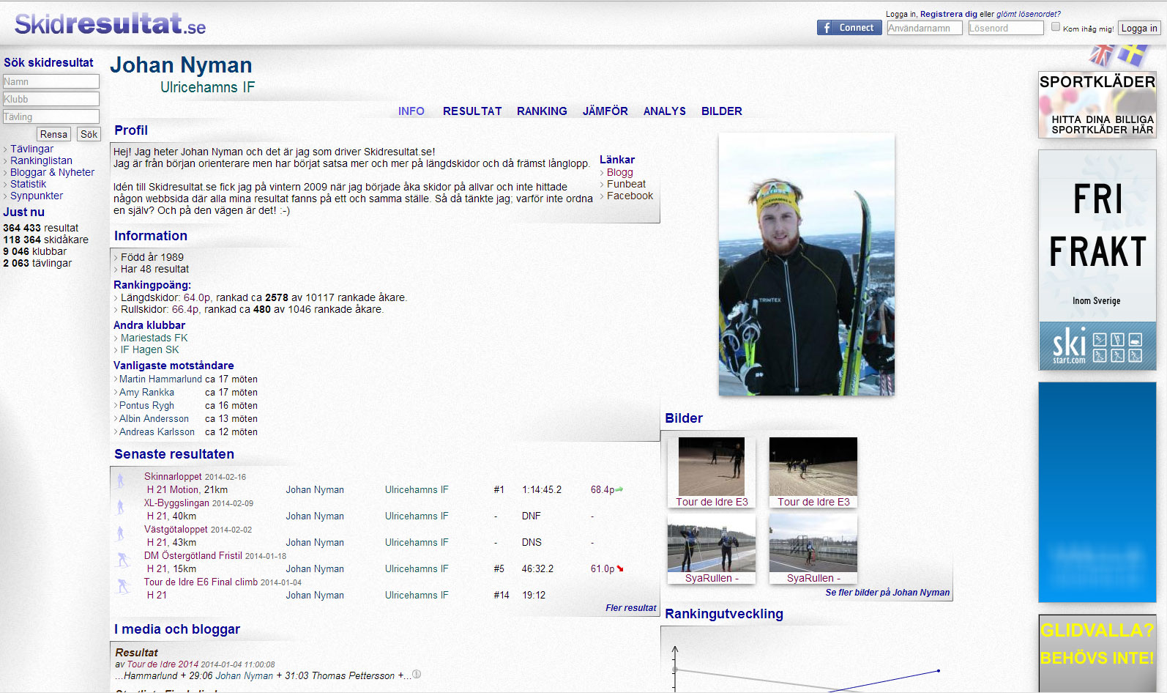Switch language with the British flag

pos(1101,55)
